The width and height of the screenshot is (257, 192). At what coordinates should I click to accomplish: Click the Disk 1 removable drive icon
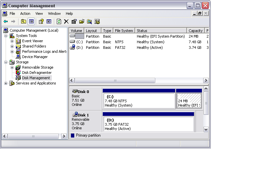point(75,114)
